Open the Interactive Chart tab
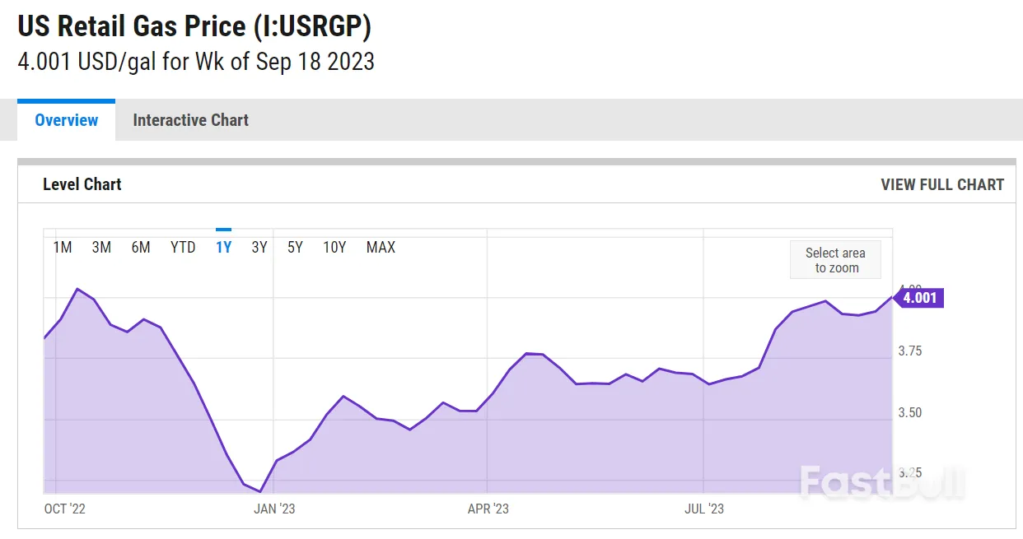The image size is (1023, 539). [x=190, y=120]
